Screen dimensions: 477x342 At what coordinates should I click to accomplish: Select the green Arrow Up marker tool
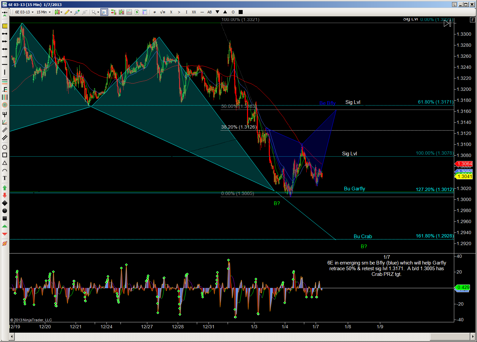[x=5, y=188]
